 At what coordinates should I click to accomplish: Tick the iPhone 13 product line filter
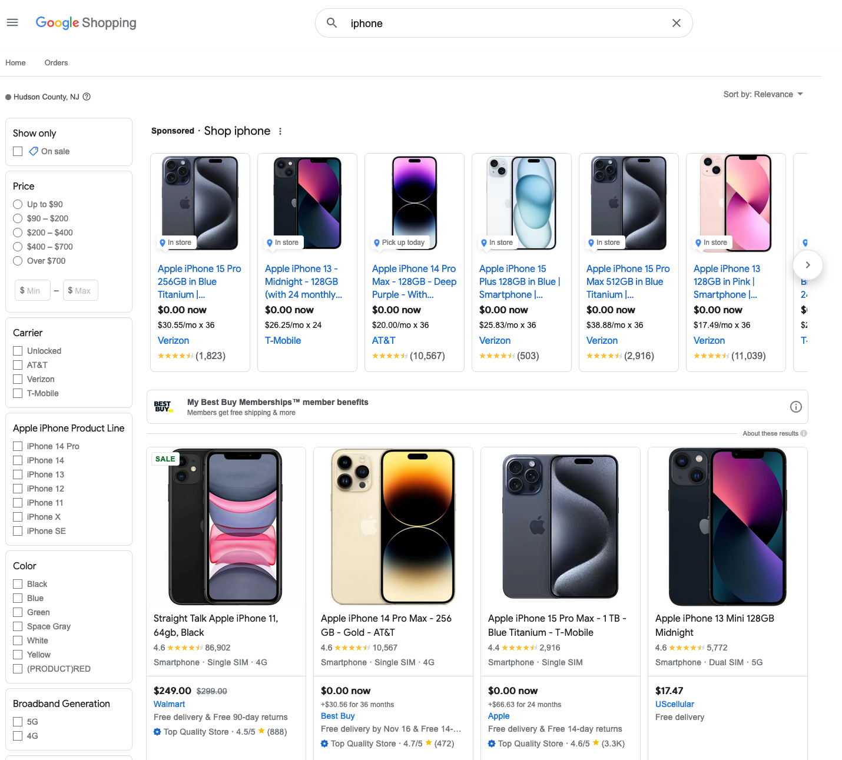tap(18, 474)
